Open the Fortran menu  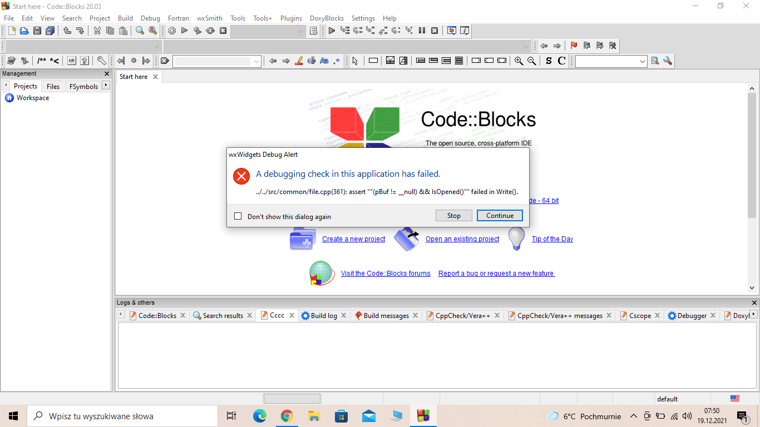pyautogui.click(x=178, y=18)
